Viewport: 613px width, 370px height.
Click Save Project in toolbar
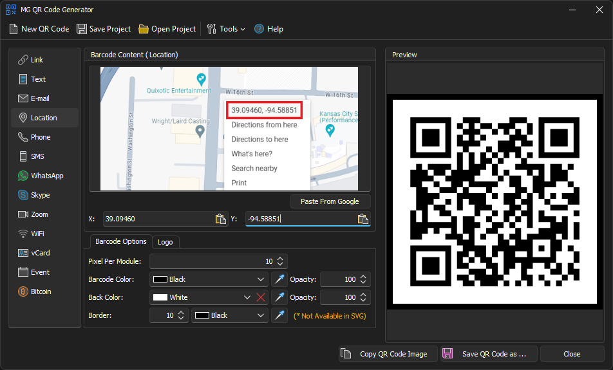[104, 29]
